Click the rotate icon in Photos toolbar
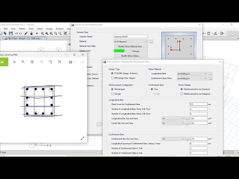The image size is (239, 179). click(x=50, y=62)
